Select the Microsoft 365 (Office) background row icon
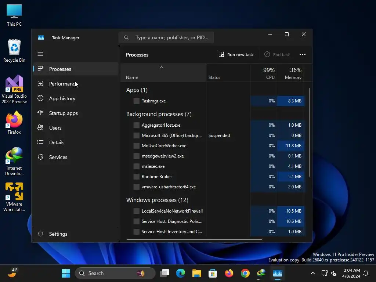Screen dimensions: 376x282 [137, 135]
